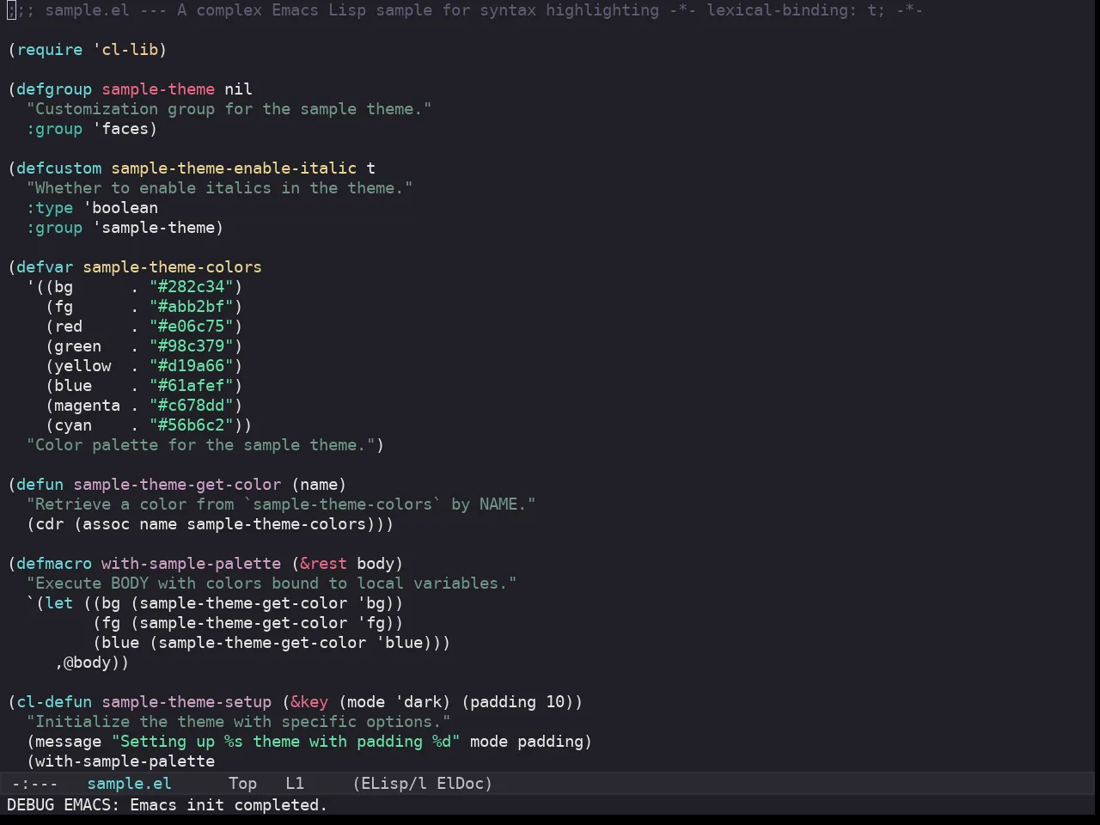Click the 'let' keyword in the macro body
Image resolution: width=1100 pixels, height=825 pixels.
pyautogui.click(x=58, y=603)
